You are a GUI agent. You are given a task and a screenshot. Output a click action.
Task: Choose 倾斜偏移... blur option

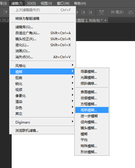pos(92,84)
